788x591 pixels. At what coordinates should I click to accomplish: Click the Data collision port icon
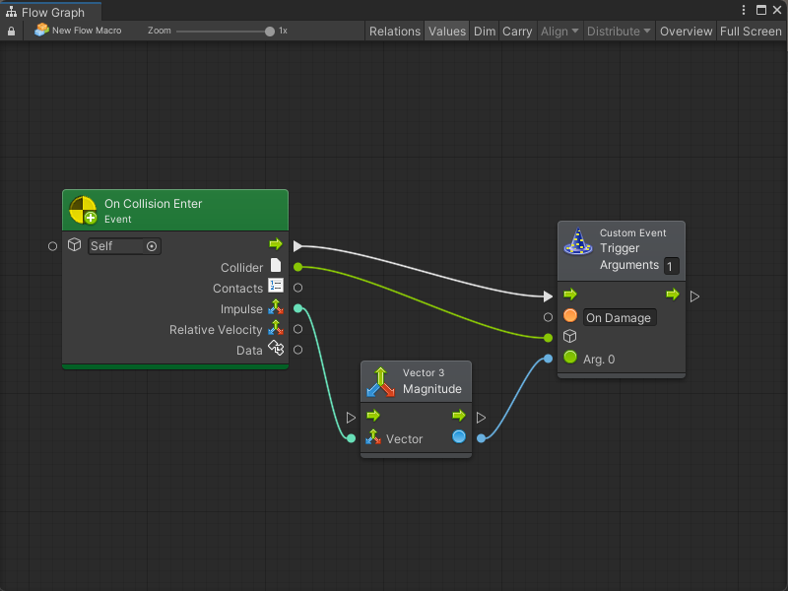pos(276,349)
